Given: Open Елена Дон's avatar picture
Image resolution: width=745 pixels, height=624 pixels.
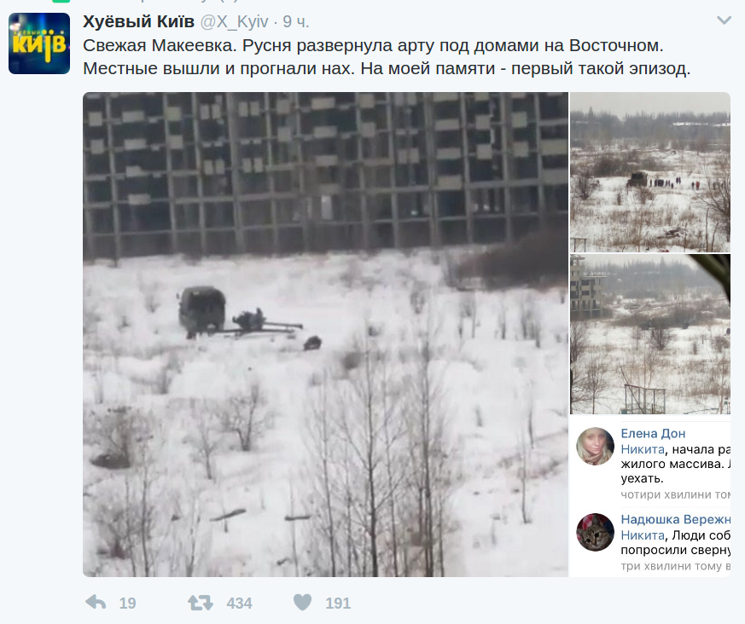Looking at the screenshot, I should click(x=596, y=446).
